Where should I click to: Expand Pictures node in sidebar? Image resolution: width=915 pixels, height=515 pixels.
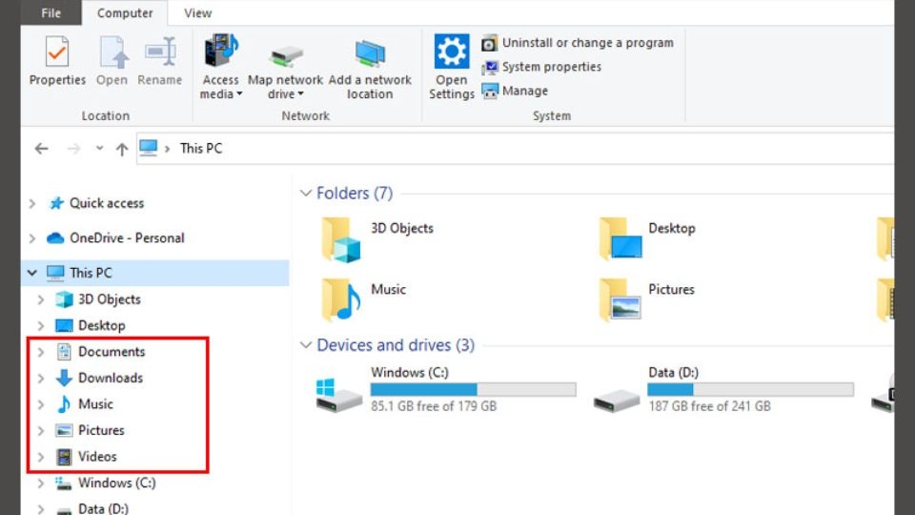click(x=41, y=431)
